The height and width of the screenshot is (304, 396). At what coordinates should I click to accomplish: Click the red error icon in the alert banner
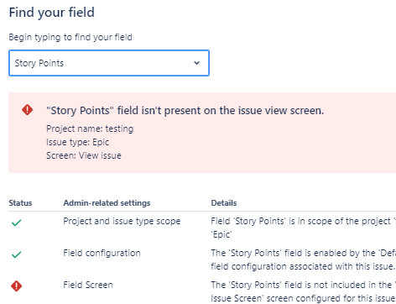[27, 110]
